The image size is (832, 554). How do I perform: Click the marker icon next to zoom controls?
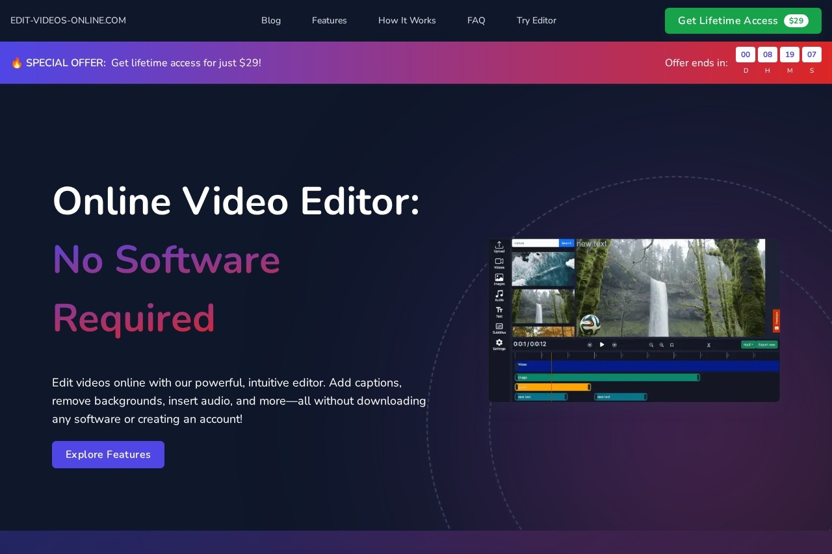671,345
